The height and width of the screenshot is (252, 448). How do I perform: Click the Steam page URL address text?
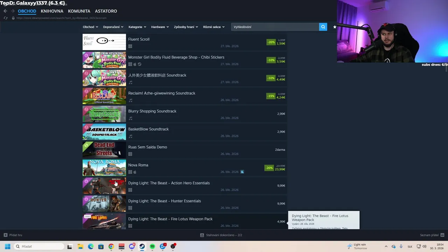tap(62, 18)
